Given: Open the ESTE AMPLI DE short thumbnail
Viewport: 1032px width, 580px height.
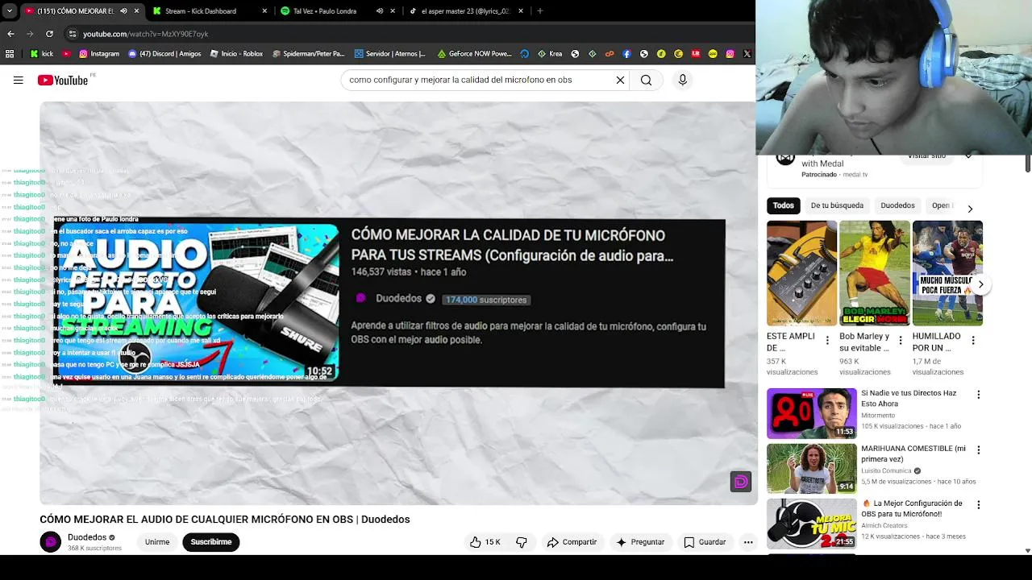Looking at the screenshot, I should coord(801,273).
